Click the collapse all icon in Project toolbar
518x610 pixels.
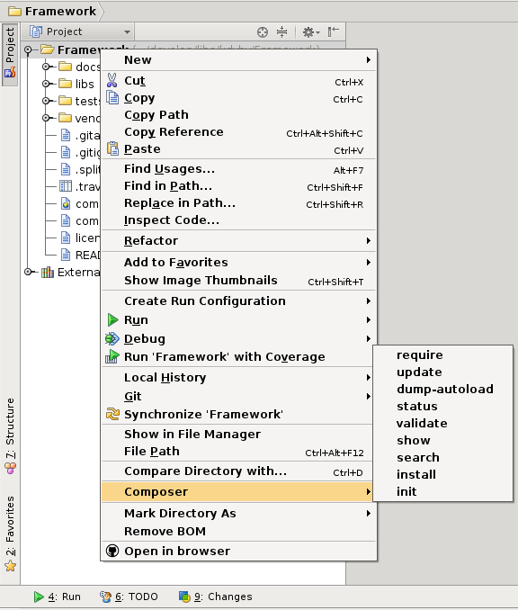(x=282, y=31)
